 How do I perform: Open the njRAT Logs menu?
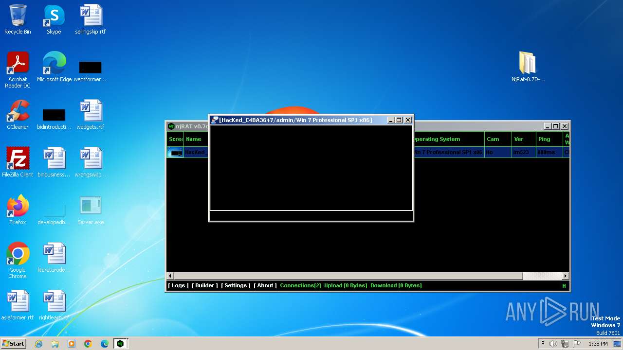point(179,285)
